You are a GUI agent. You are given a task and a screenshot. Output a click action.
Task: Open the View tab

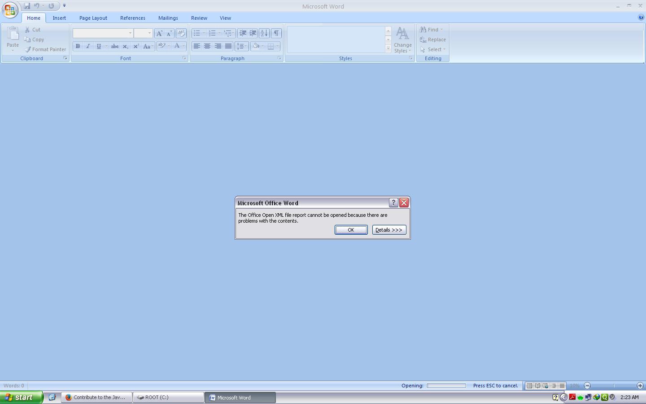[225, 18]
